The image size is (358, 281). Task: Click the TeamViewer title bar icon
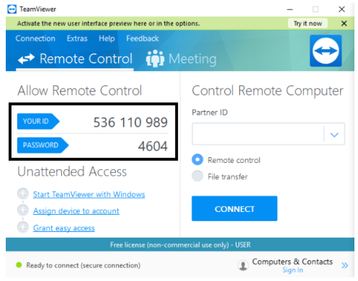tap(12, 9)
